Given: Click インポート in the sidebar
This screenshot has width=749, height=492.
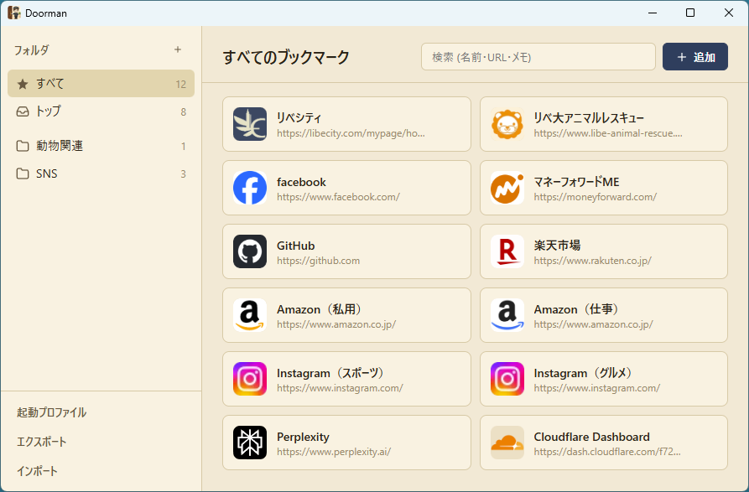Looking at the screenshot, I should 37,471.
